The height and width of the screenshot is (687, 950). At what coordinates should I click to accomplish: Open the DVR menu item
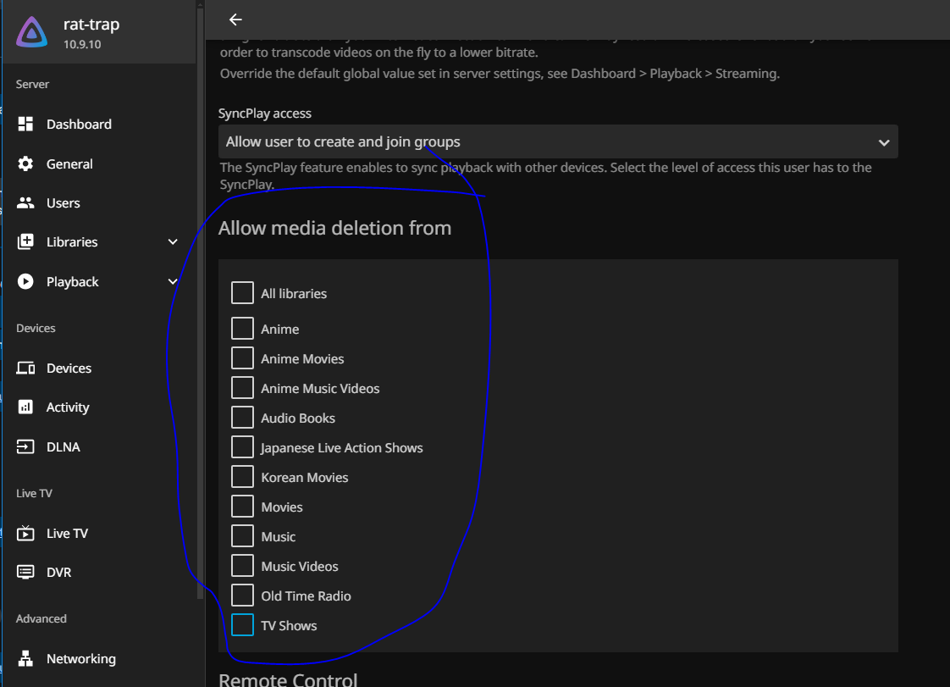click(x=58, y=573)
